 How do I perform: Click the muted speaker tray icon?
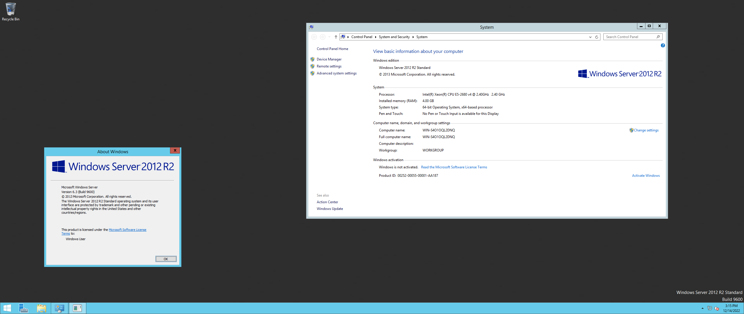717,308
